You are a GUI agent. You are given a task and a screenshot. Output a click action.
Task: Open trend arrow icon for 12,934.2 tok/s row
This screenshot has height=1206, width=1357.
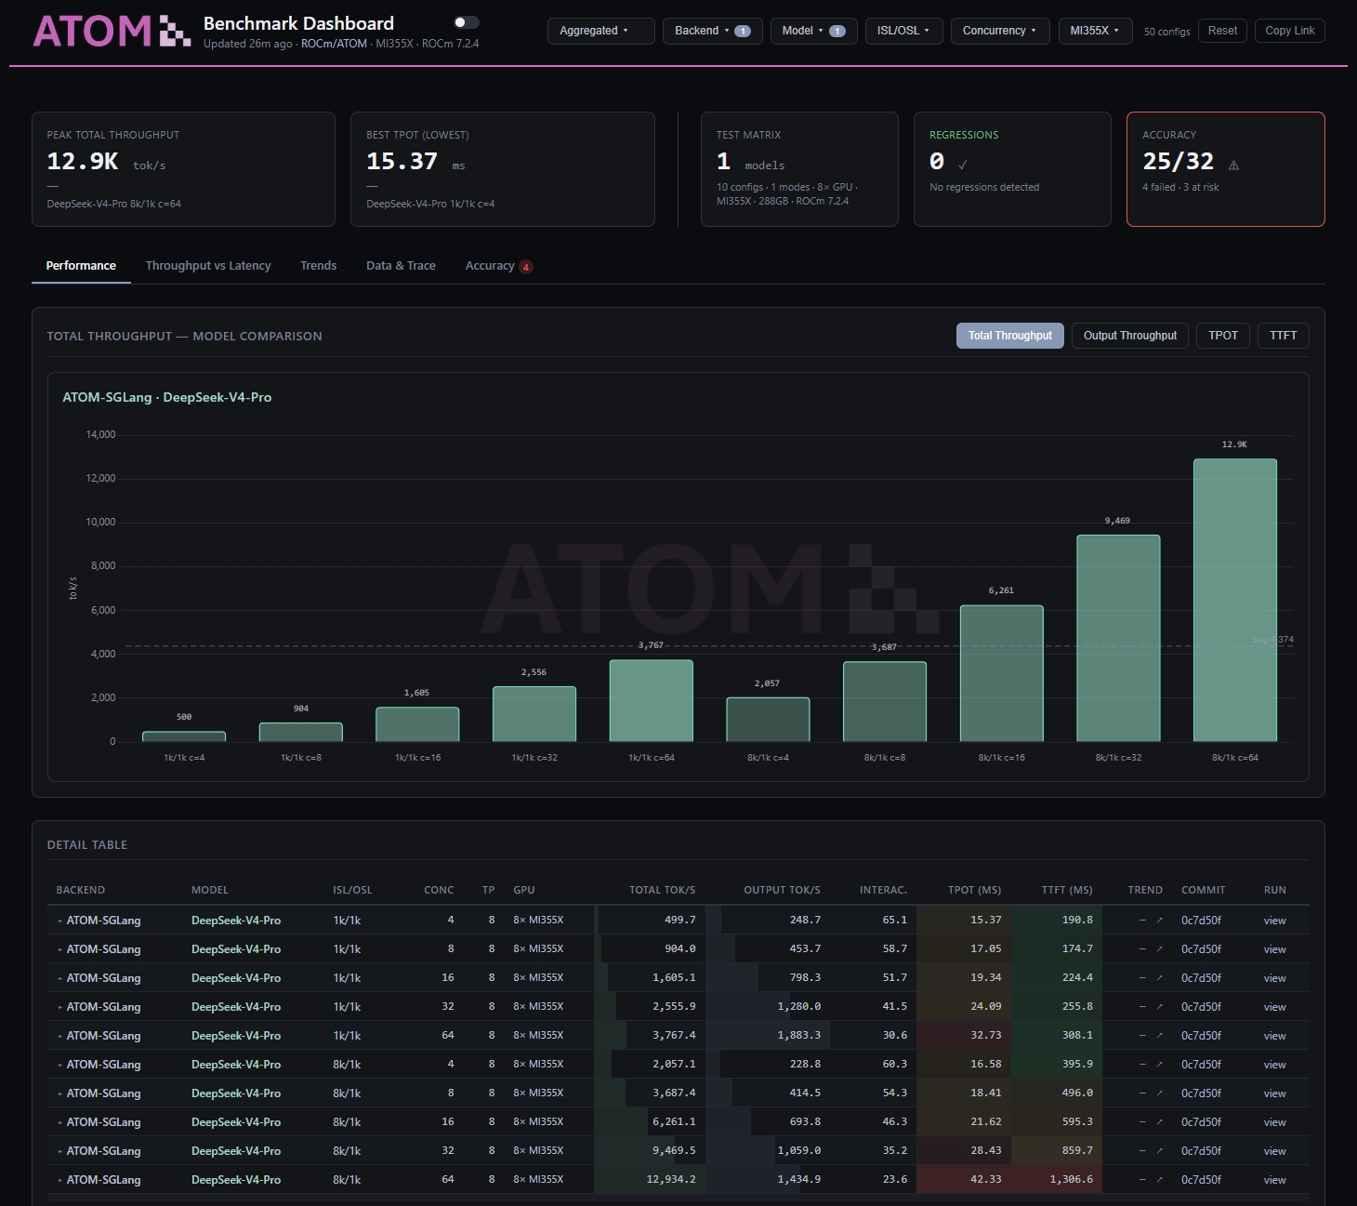(x=1159, y=1180)
